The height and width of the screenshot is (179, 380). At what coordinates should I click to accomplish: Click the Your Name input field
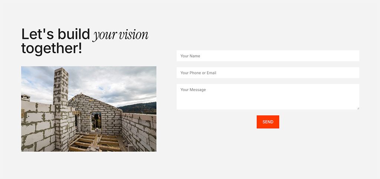pos(268,56)
